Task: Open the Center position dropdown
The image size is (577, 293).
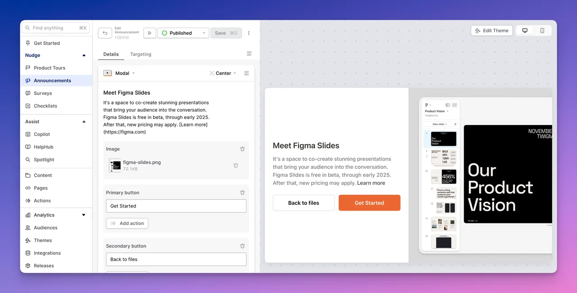Action: click(223, 73)
